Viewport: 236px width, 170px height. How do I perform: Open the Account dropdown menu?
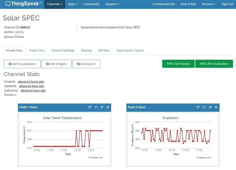209,4
